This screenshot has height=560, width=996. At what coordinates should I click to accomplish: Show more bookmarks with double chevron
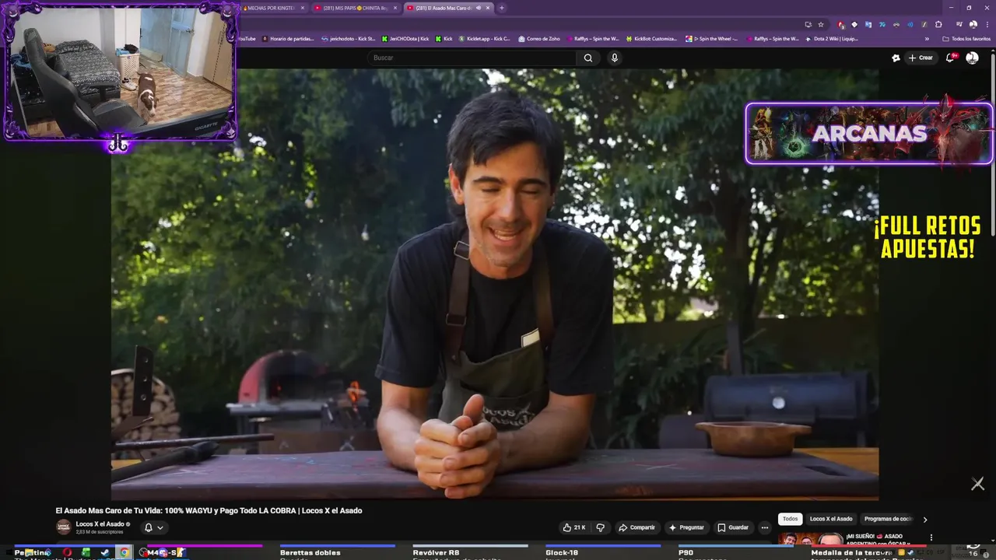pos(927,39)
